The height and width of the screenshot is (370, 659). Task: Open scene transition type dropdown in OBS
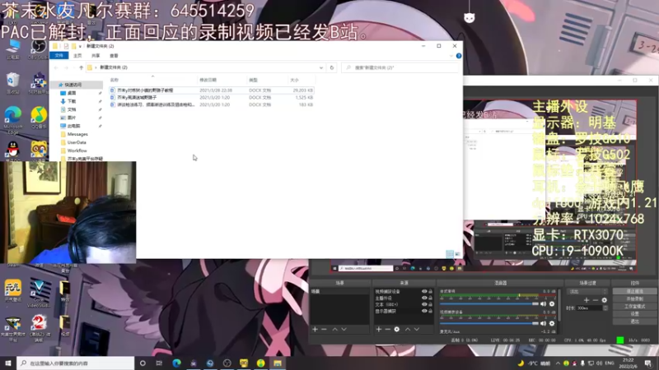click(x=587, y=291)
